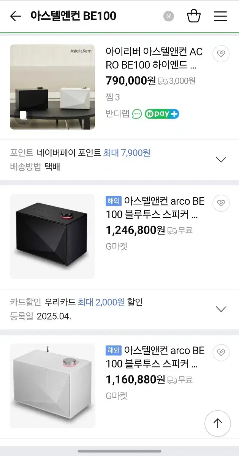This screenshot has height=456, width=239.
Task: Open 아이리버 아스텔앤컨 ACRO BE100 title
Action: [154, 59]
